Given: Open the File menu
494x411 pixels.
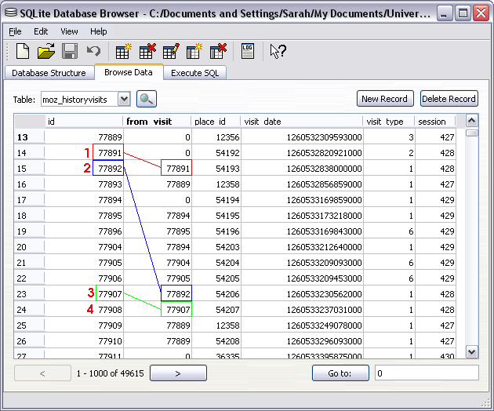Looking at the screenshot, I should point(16,31).
